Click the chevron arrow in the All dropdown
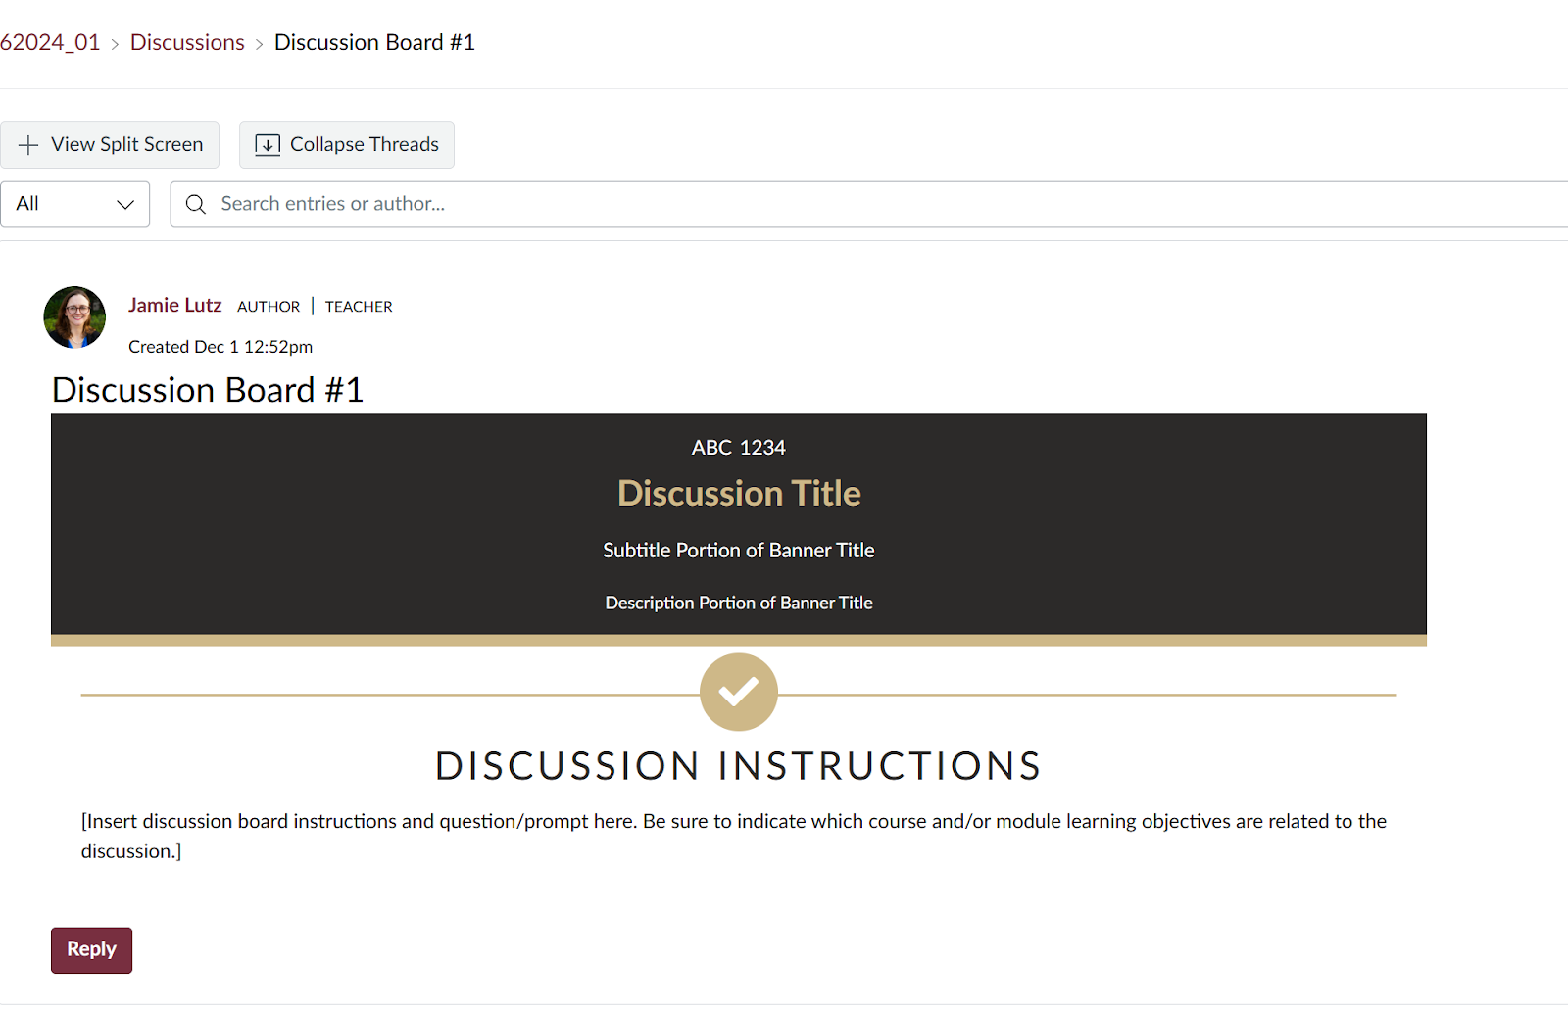The width and height of the screenshot is (1568, 1014). pyautogui.click(x=125, y=205)
